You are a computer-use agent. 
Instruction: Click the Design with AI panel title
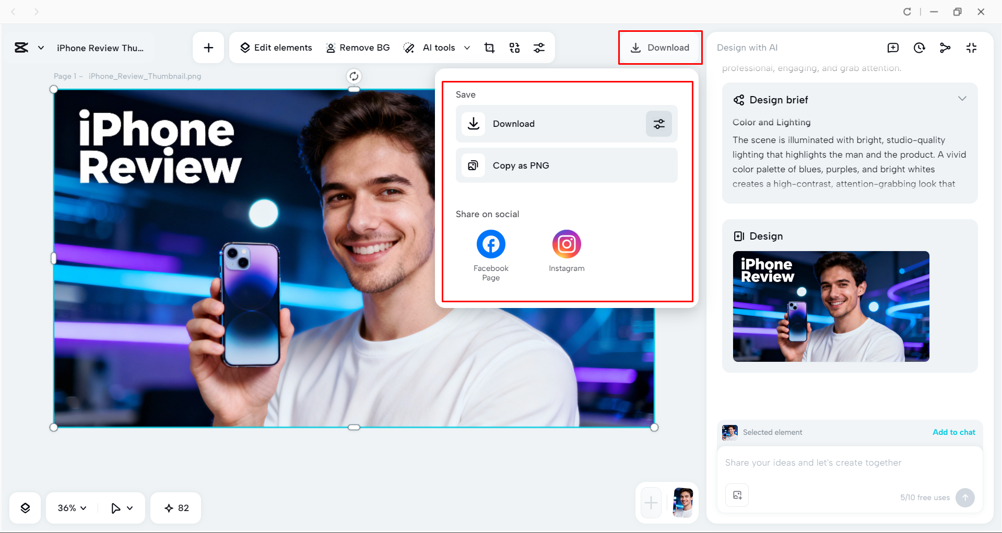[x=747, y=48]
